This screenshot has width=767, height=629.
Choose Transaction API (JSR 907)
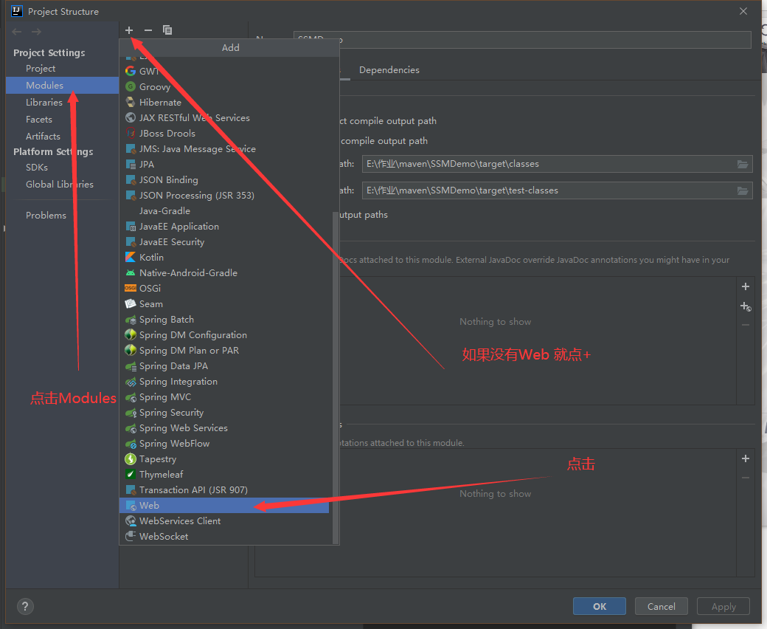[224, 490]
